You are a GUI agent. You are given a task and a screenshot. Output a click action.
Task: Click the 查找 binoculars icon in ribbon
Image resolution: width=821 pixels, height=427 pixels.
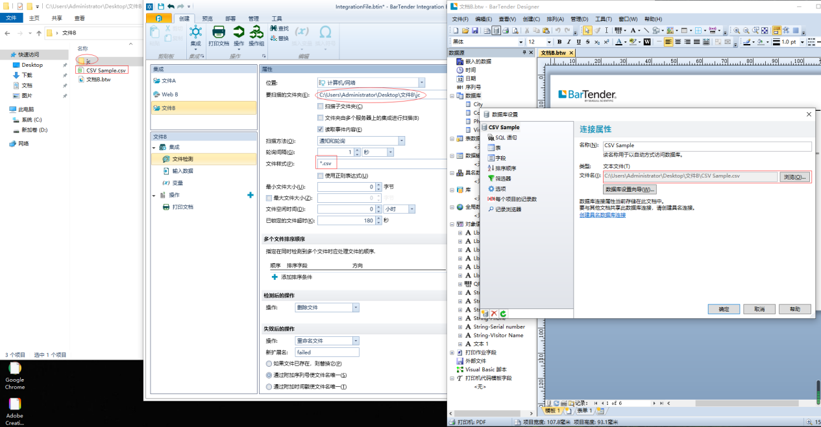274,29
